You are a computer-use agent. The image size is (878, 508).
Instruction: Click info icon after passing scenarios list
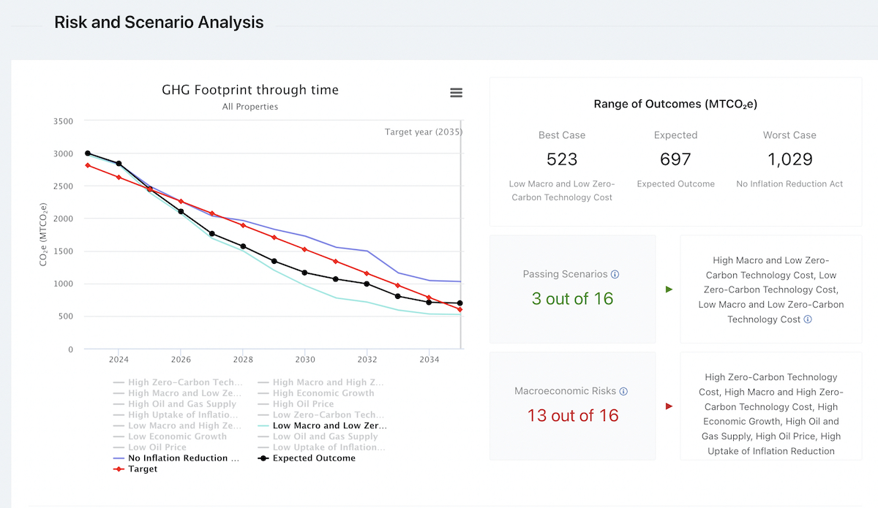pyautogui.click(x=808, y=319)
